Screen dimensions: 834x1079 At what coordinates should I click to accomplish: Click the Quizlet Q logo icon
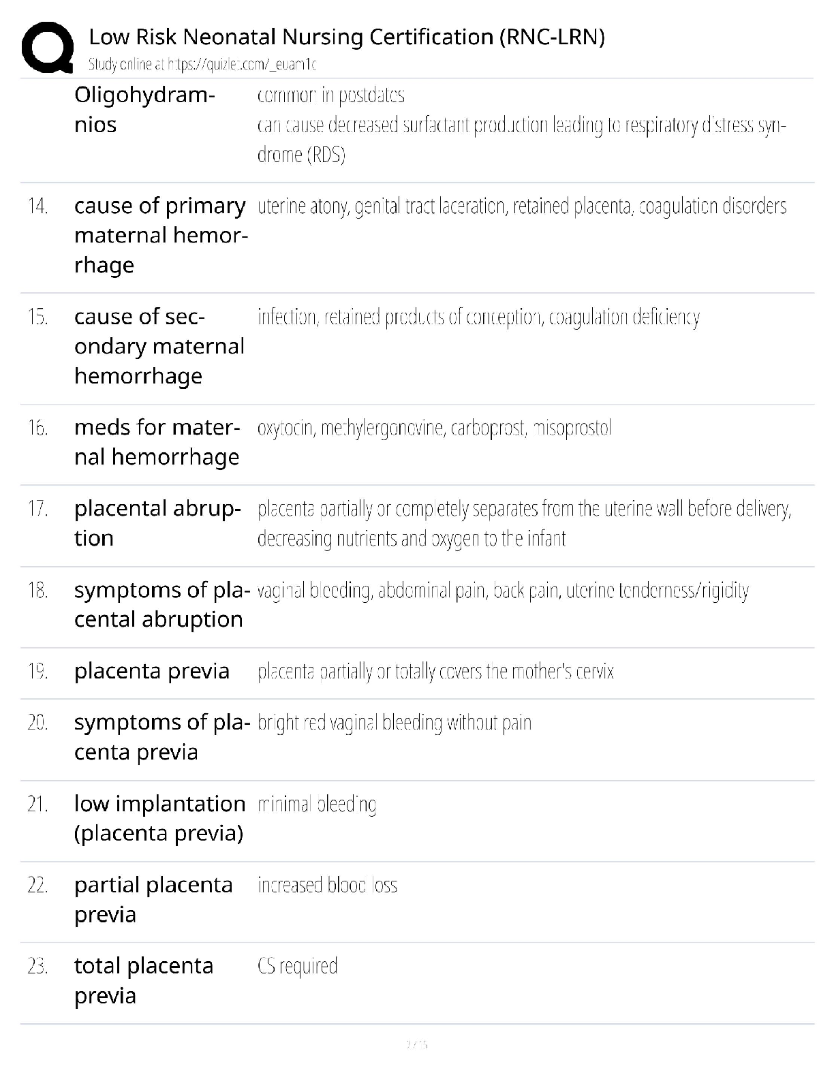(x=48, y=47)
